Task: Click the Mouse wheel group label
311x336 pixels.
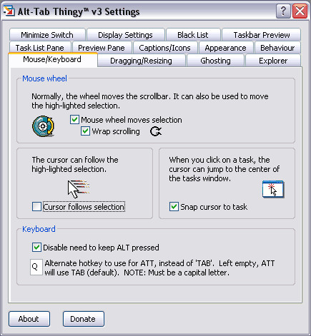Action: pyautogui.click(x=44, y=78)
